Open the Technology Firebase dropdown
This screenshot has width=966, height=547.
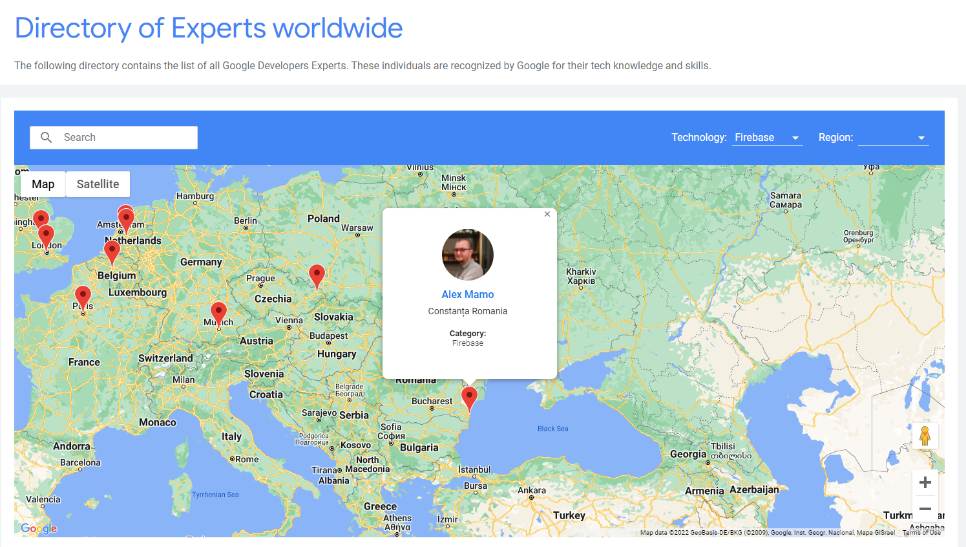767,138
